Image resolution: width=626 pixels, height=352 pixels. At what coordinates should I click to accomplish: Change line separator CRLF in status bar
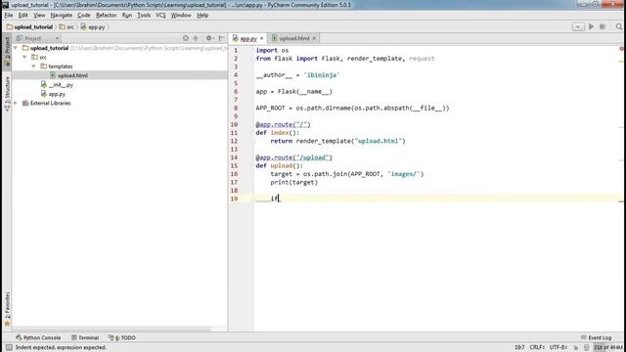537,348
